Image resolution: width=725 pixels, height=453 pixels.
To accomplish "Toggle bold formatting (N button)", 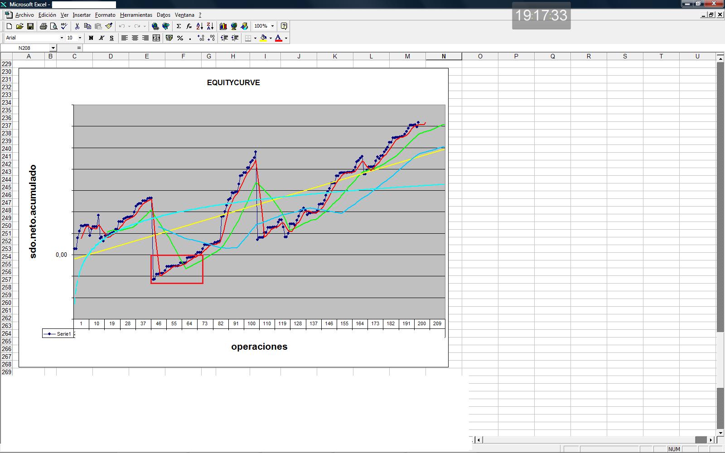I will pos(91,38).
